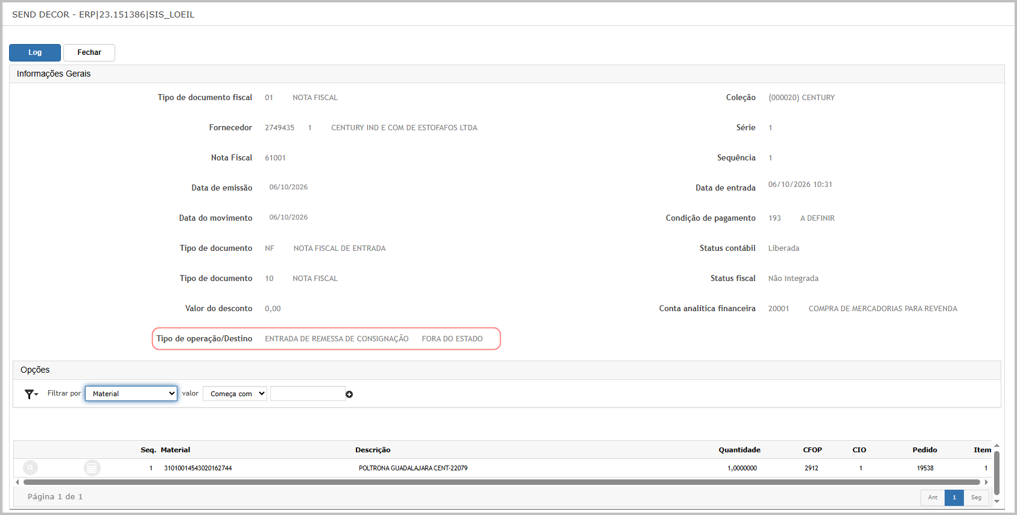Click the filter value text field
Viewport: 1017px width, 515px height.
coord(308,394)
